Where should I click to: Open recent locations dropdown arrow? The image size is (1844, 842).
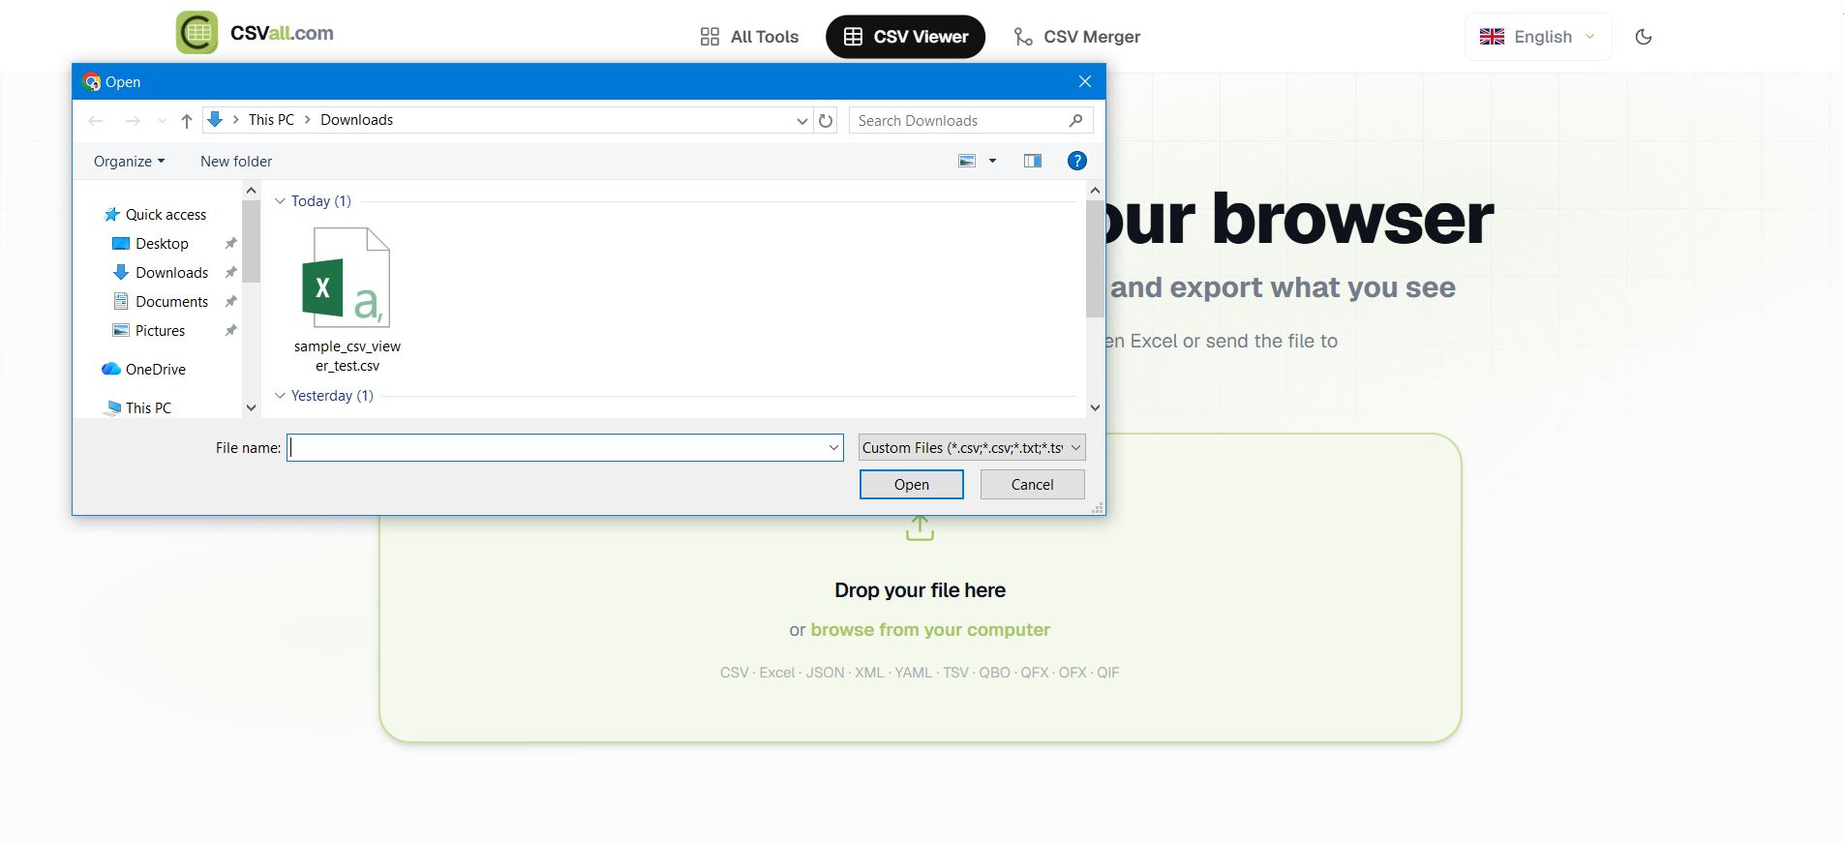tap(162, 121)
